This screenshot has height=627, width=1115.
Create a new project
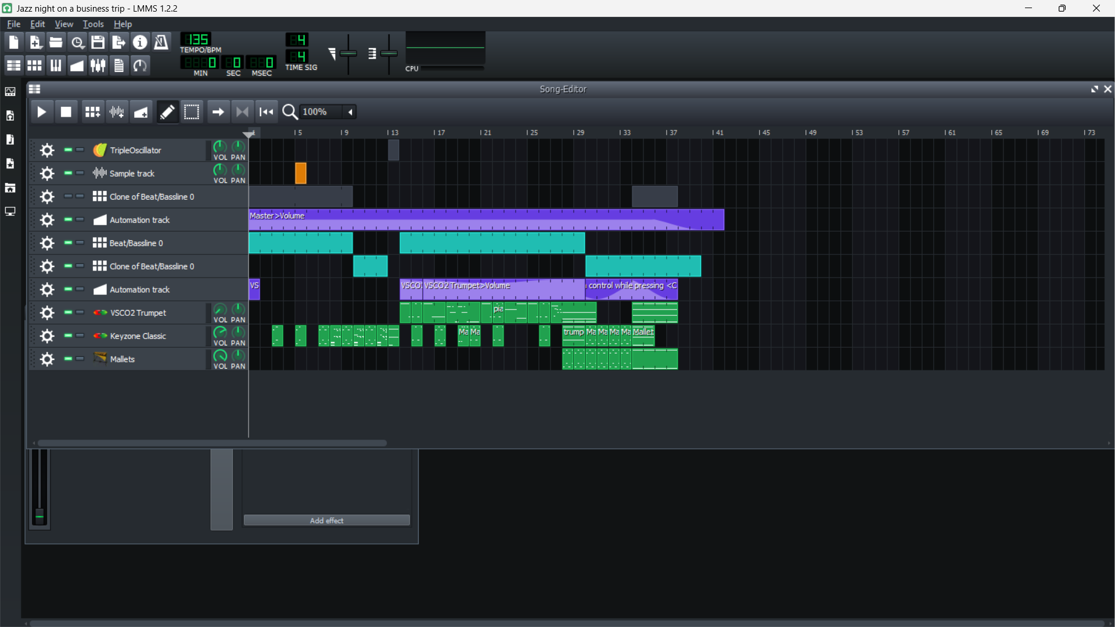pos(13,42)
